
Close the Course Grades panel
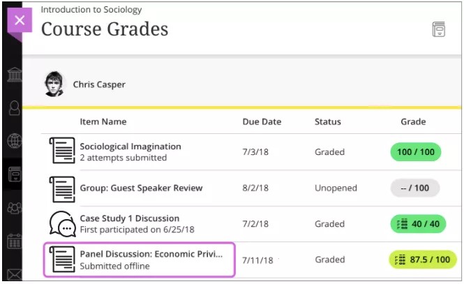coord(19,20)
